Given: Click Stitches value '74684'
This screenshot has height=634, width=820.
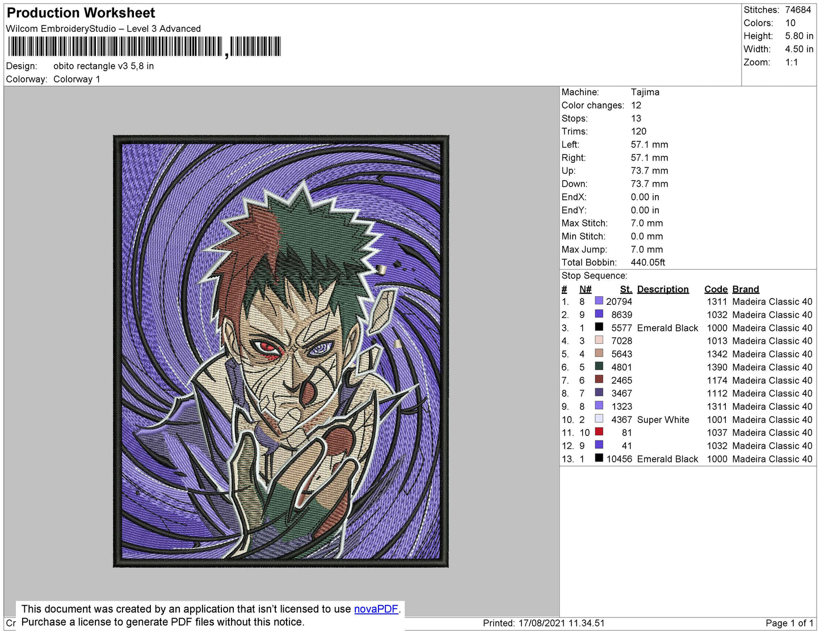Looking at the screenshot, I should coord(798,10).
